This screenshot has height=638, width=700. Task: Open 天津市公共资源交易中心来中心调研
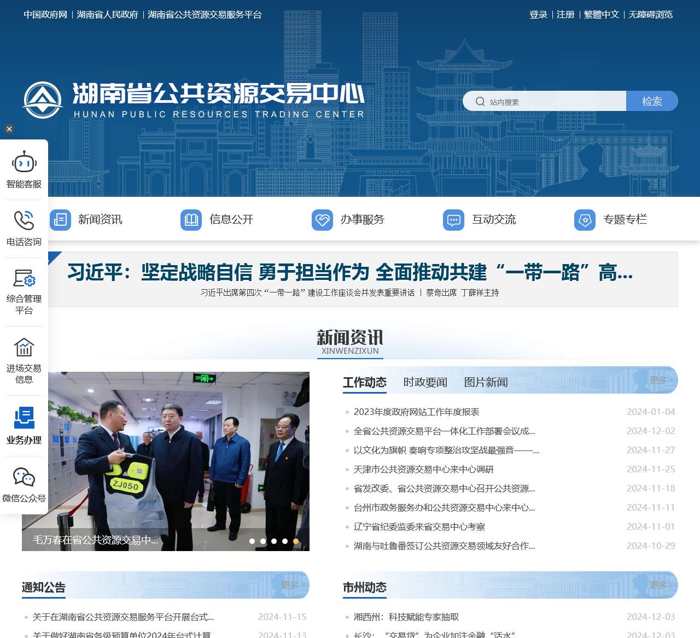point(424,469)
